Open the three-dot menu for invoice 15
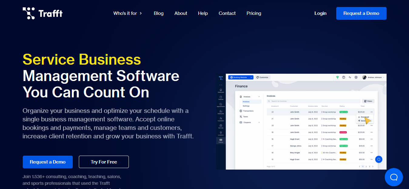The image size is (409, 189). pyautogui.click(x=371, y=159)
